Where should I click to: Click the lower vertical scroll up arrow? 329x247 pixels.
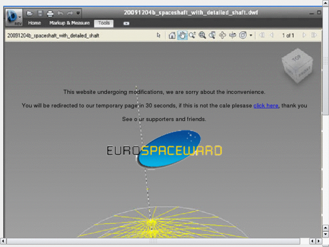[x=326, y=228]
